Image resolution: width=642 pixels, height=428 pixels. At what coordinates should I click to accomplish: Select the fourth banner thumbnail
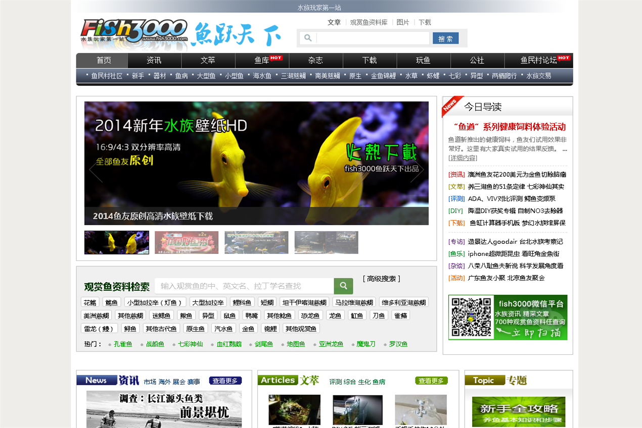(x=326, y=242)
